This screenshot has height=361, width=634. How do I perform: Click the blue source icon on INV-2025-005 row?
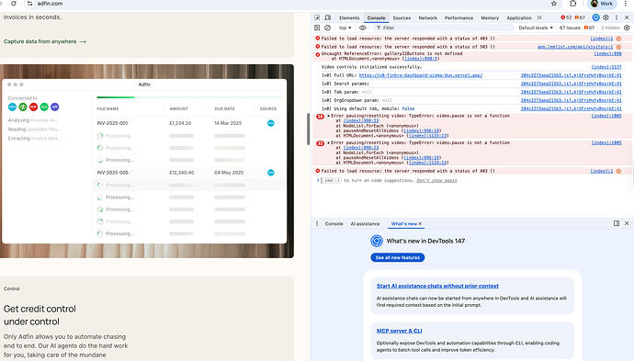click(271, 173)
